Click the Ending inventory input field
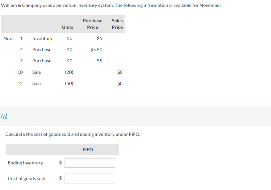 pyautogui.click(x=89, y=163)
